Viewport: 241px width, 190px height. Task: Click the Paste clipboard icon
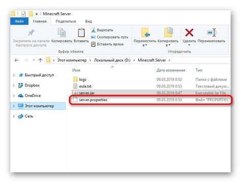[81, 33]
